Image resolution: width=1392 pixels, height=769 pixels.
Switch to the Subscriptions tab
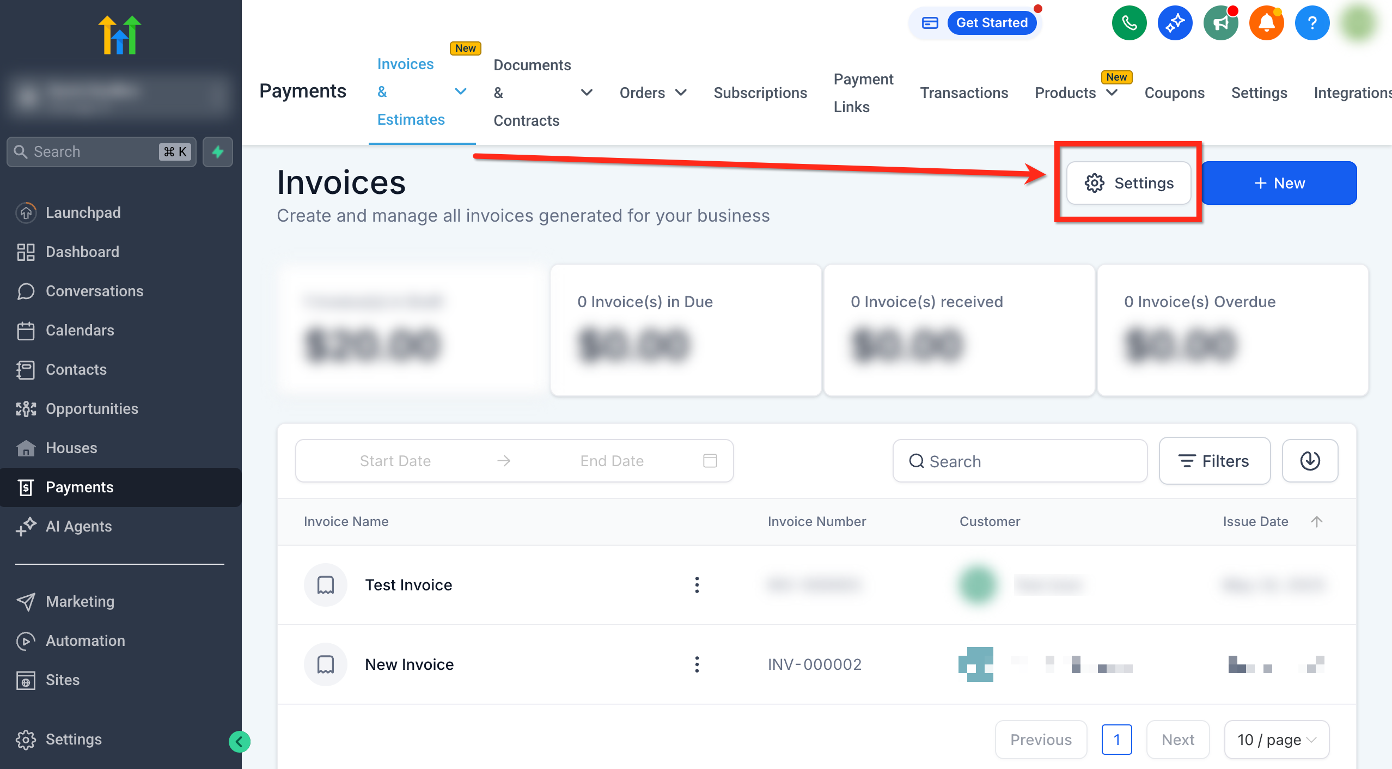760,93
